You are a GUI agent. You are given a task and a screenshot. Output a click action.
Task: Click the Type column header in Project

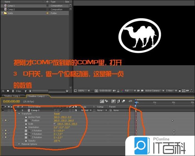(x=53, y=2)
